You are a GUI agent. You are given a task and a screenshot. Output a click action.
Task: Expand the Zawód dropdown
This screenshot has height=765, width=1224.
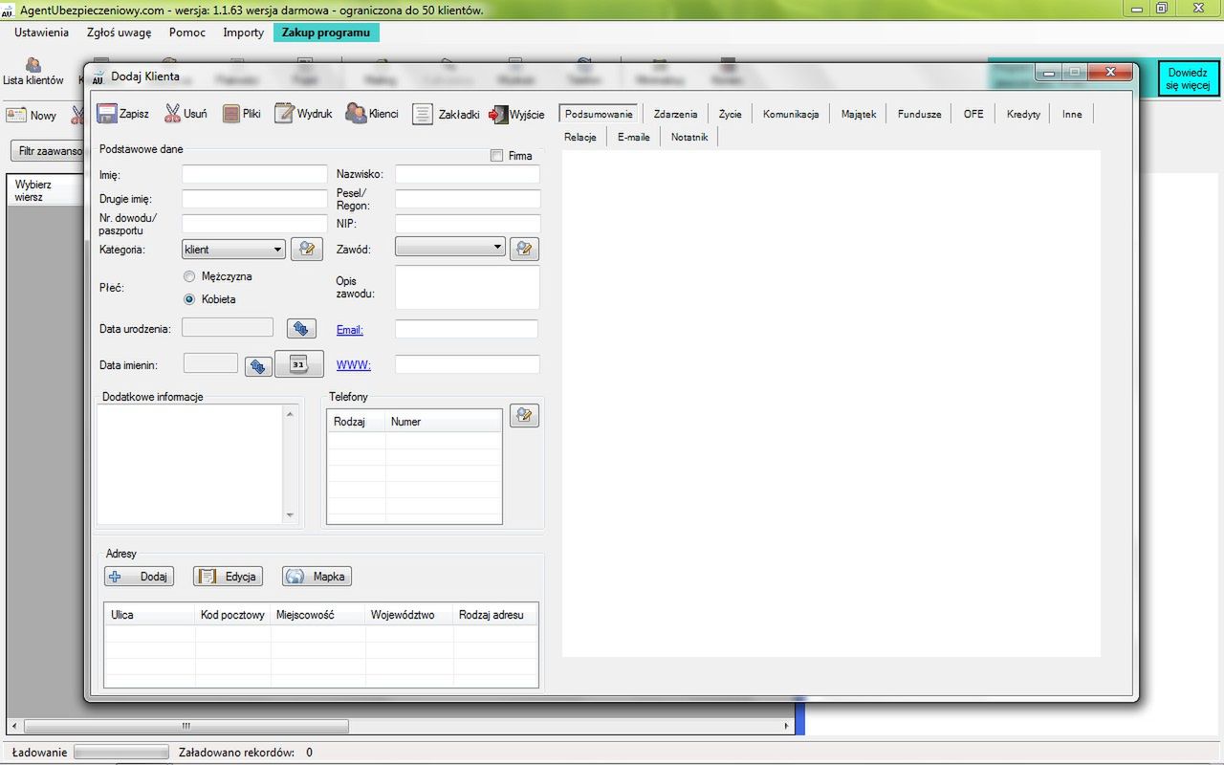coord(497,247)
